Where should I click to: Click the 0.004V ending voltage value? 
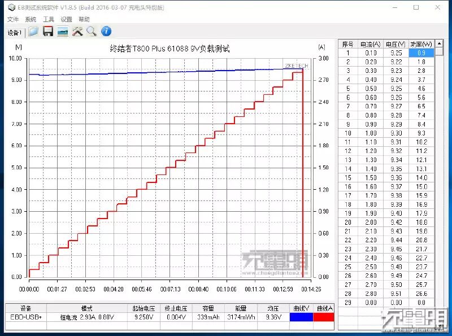(176, 317)
